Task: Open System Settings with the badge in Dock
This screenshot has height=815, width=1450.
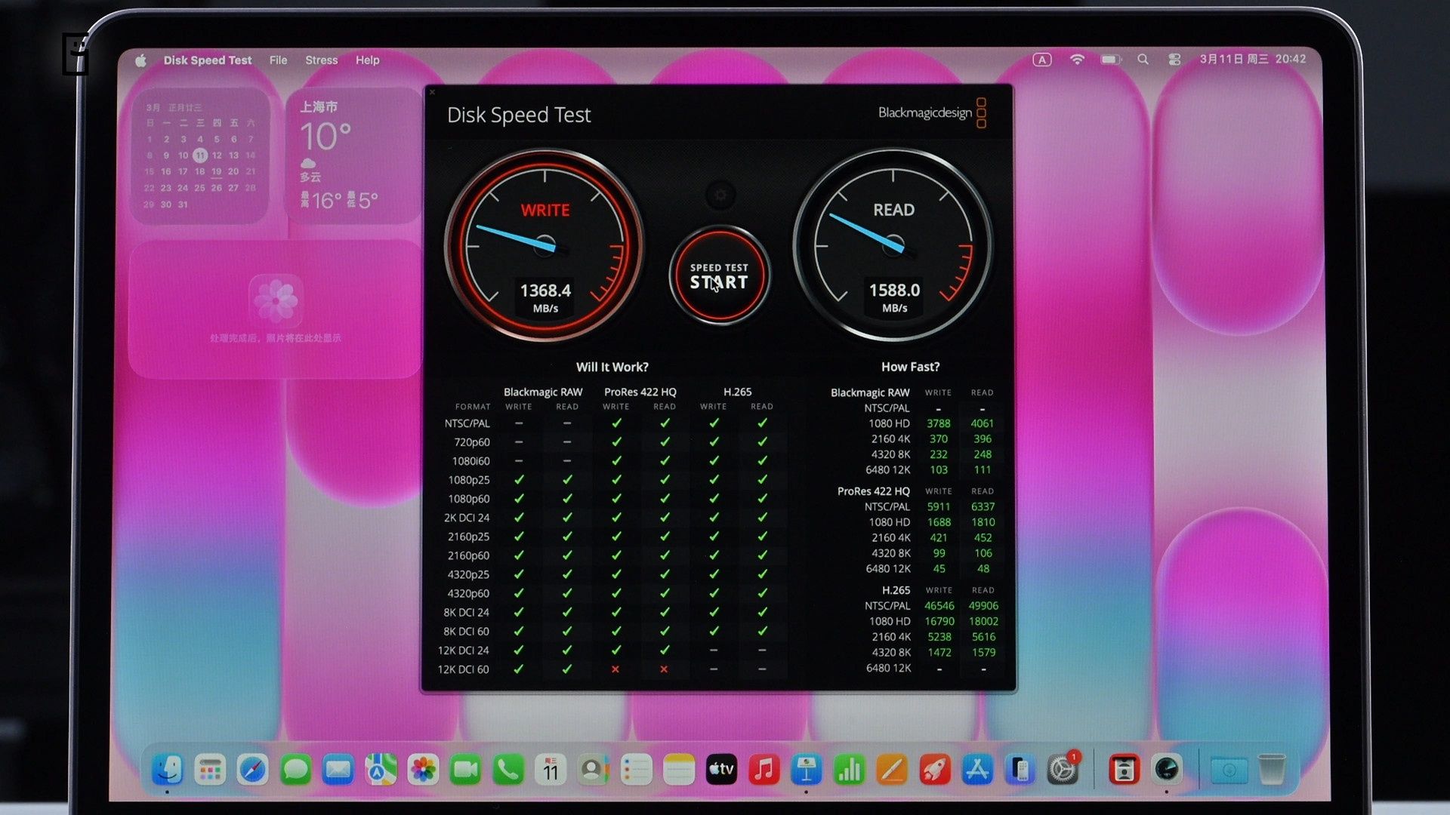Action: point(1063,770)
